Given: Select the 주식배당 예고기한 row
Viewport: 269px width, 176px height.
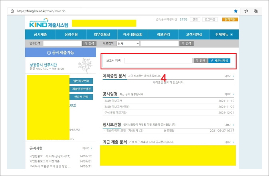Looking at the screenshot, I should pyautogui.click(x=168, y=113).
